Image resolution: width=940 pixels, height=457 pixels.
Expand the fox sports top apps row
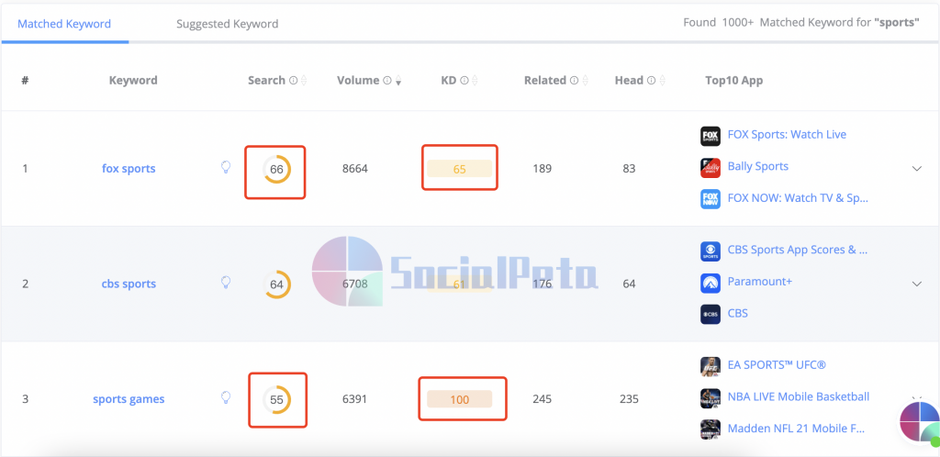click(917, 168)
